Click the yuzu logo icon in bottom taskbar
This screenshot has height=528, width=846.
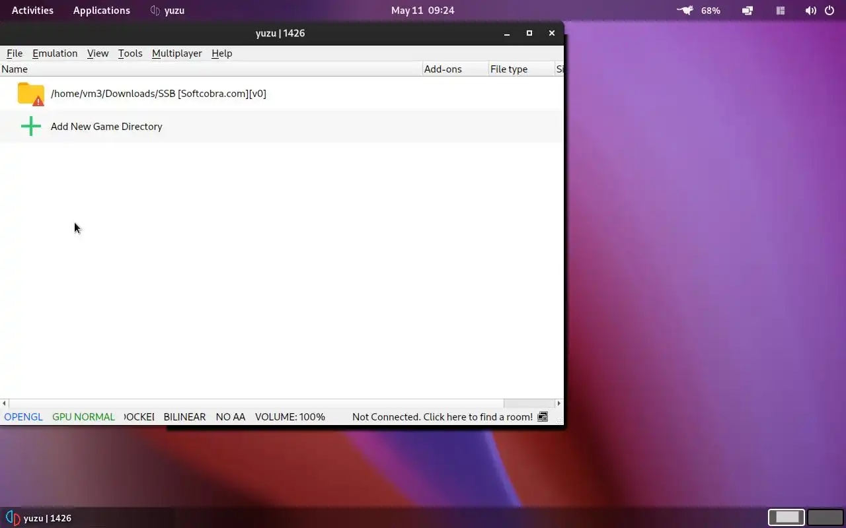tap(13, 518)
